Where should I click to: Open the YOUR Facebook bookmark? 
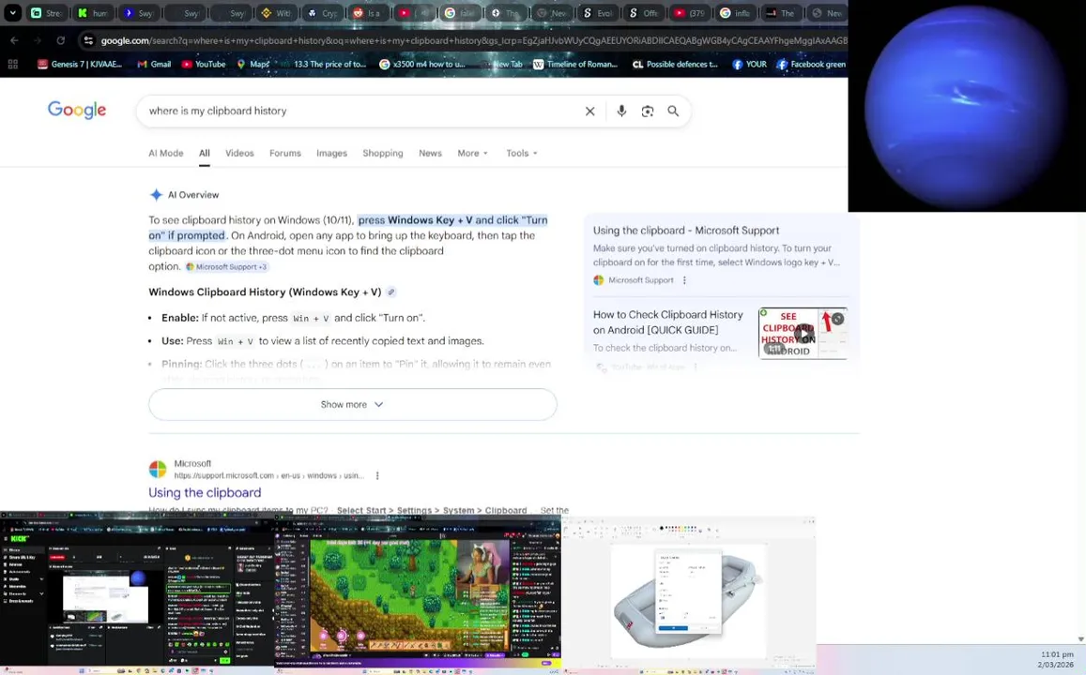click(749, 65)
